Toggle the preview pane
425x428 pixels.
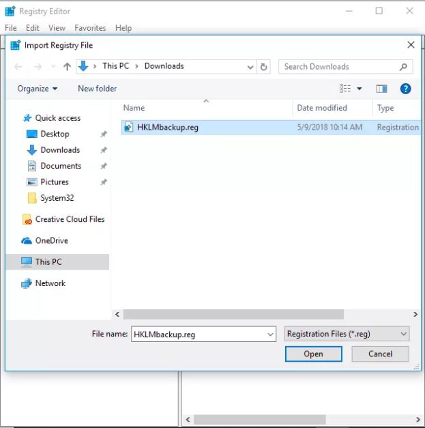[x=381, y=89]
